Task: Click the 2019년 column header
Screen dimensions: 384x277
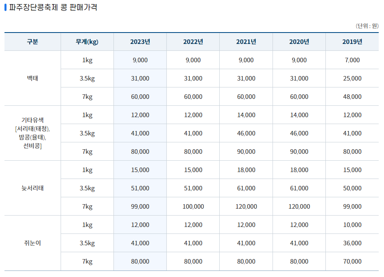Action: coord(351,41)
